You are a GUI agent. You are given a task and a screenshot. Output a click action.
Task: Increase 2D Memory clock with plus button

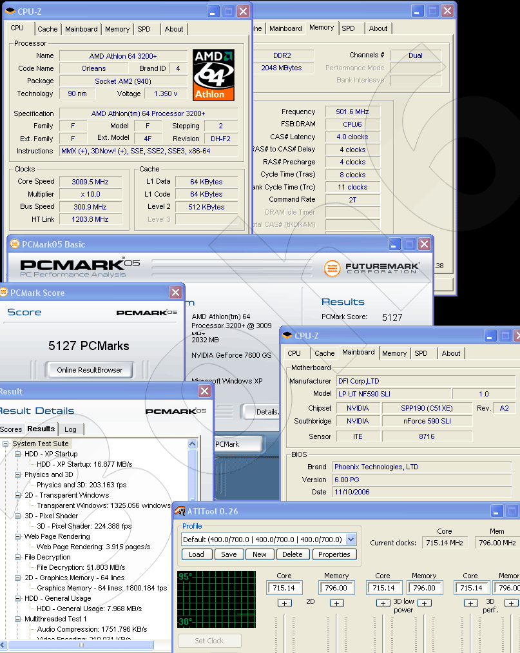tap(337, 603)
